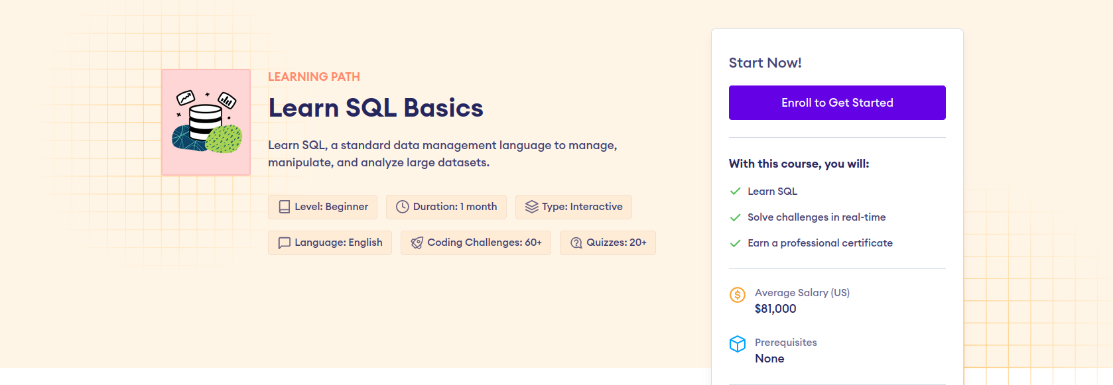The image size is (1113, 385).
Task: Click the checkmark beside Earn a professional certificate
Action: click(x=735, y=243)
